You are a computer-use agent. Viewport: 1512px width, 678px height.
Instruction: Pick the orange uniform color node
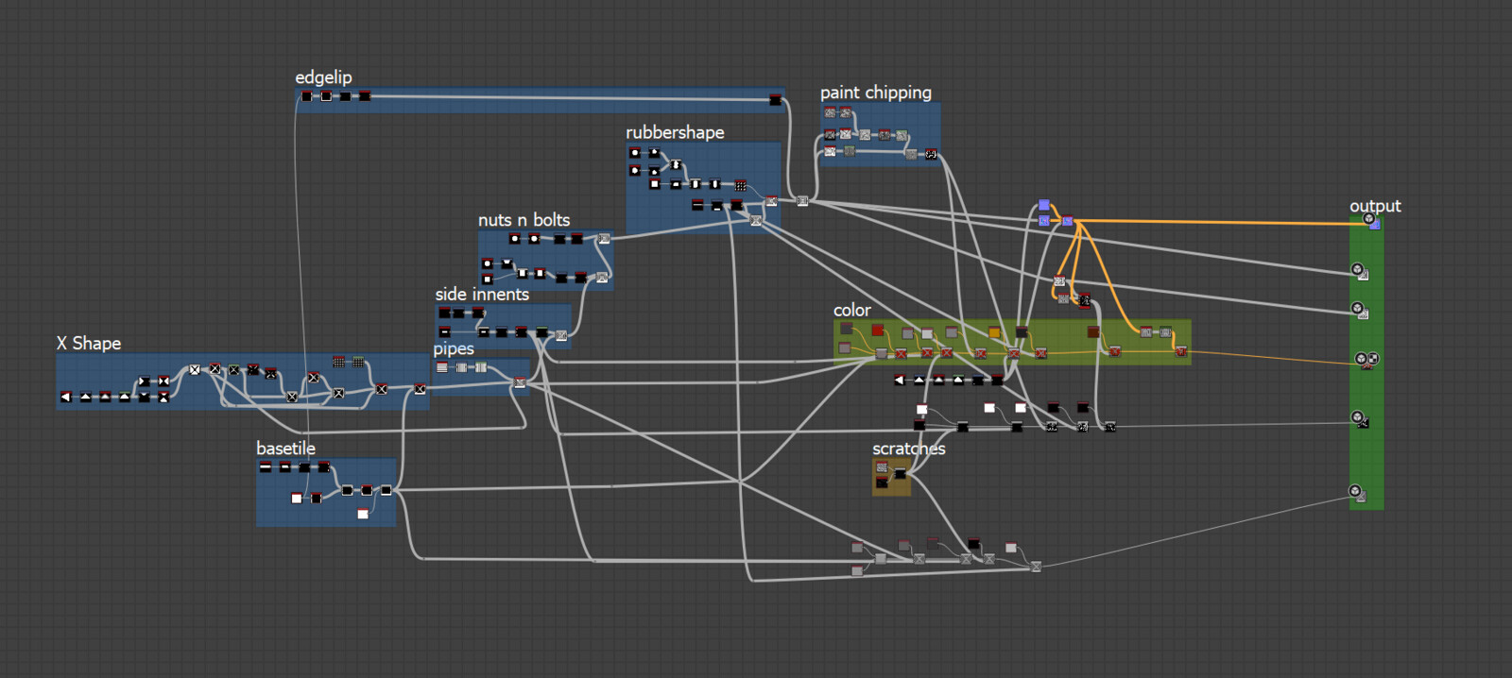click(x=994, y=332)
